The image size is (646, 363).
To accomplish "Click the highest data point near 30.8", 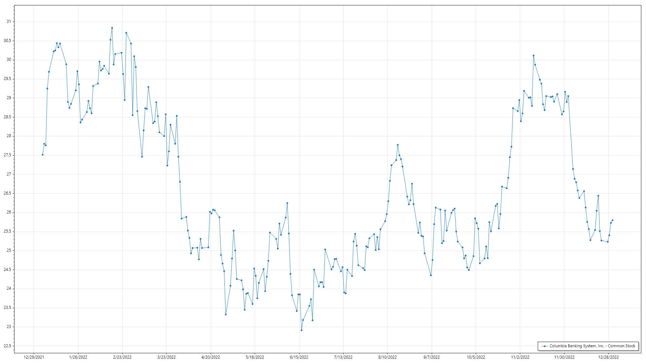I will tap(112, 28).
